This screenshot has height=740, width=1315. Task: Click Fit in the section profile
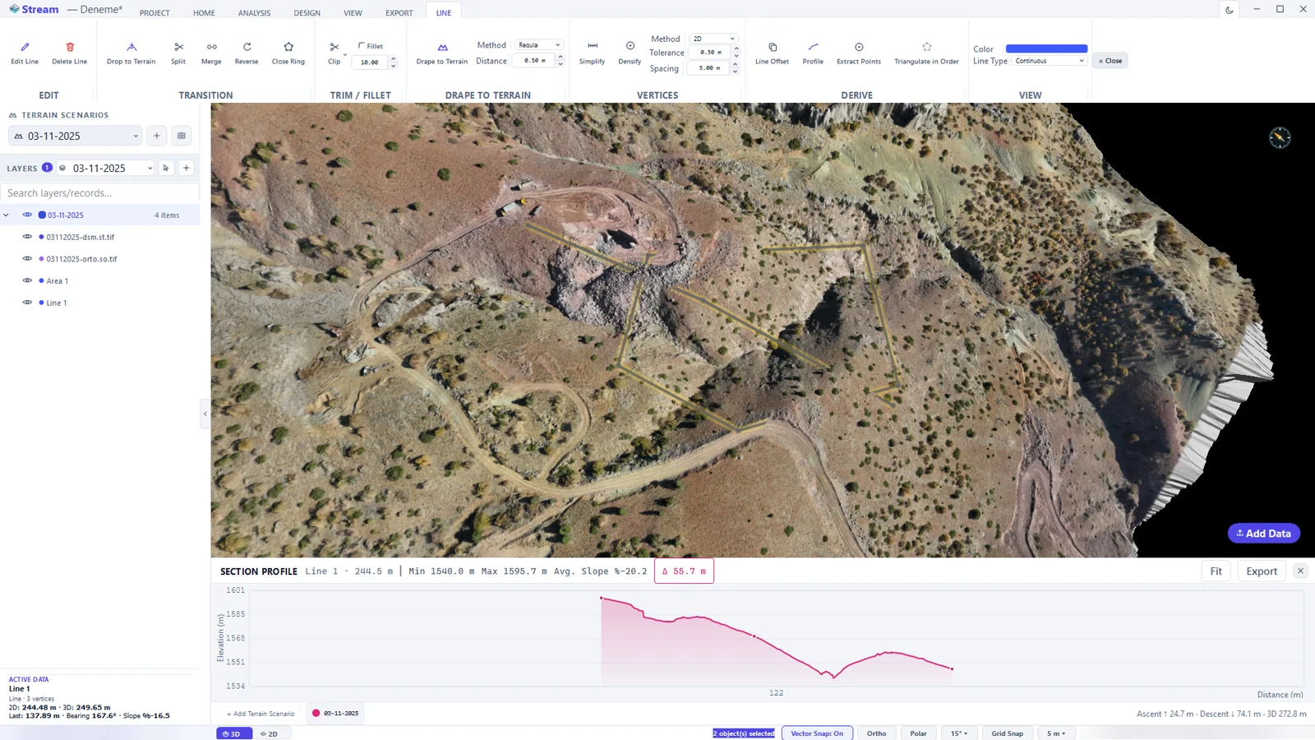[1216, 571]
